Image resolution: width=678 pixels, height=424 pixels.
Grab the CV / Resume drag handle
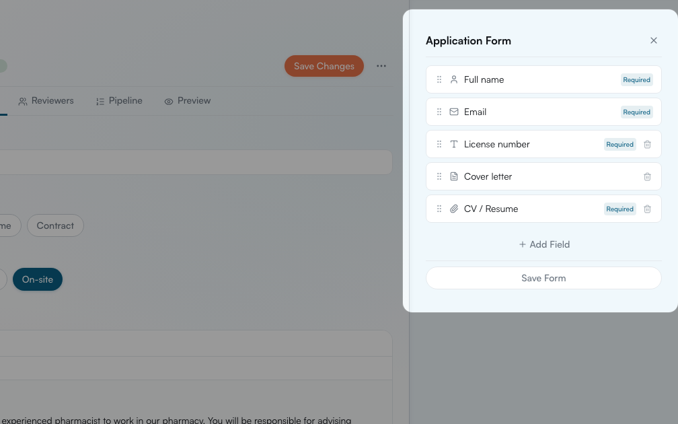[439, 209]
